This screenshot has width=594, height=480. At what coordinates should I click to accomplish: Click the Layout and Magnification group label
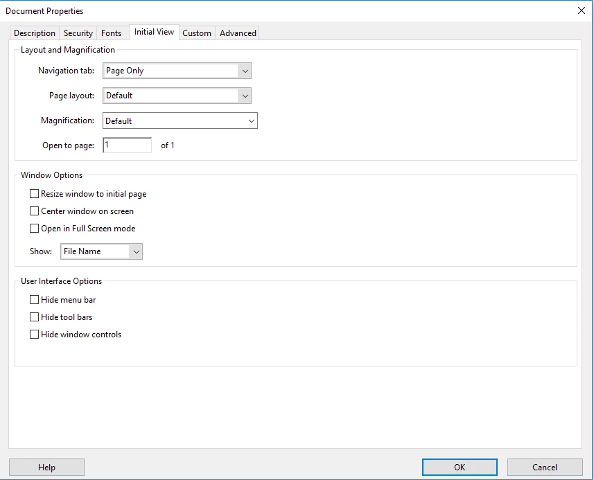(68, 50)
